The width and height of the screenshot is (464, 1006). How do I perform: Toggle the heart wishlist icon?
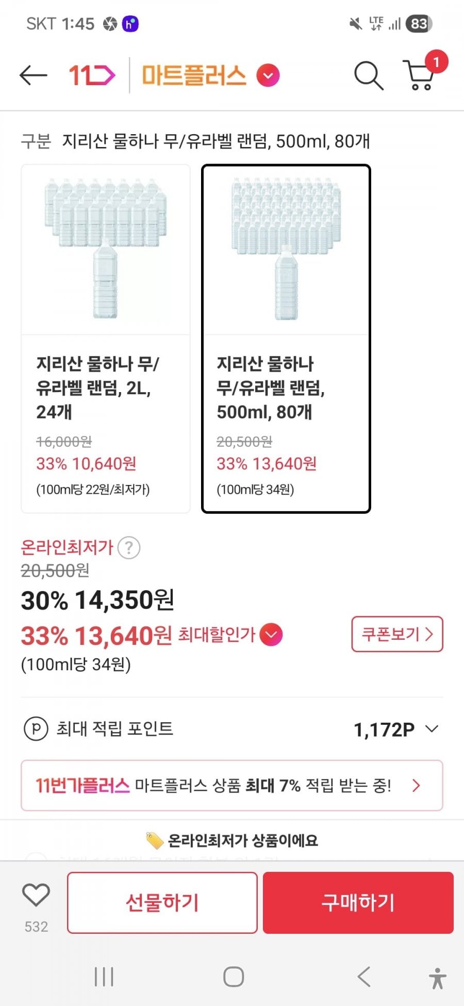(x=36, y=895)
